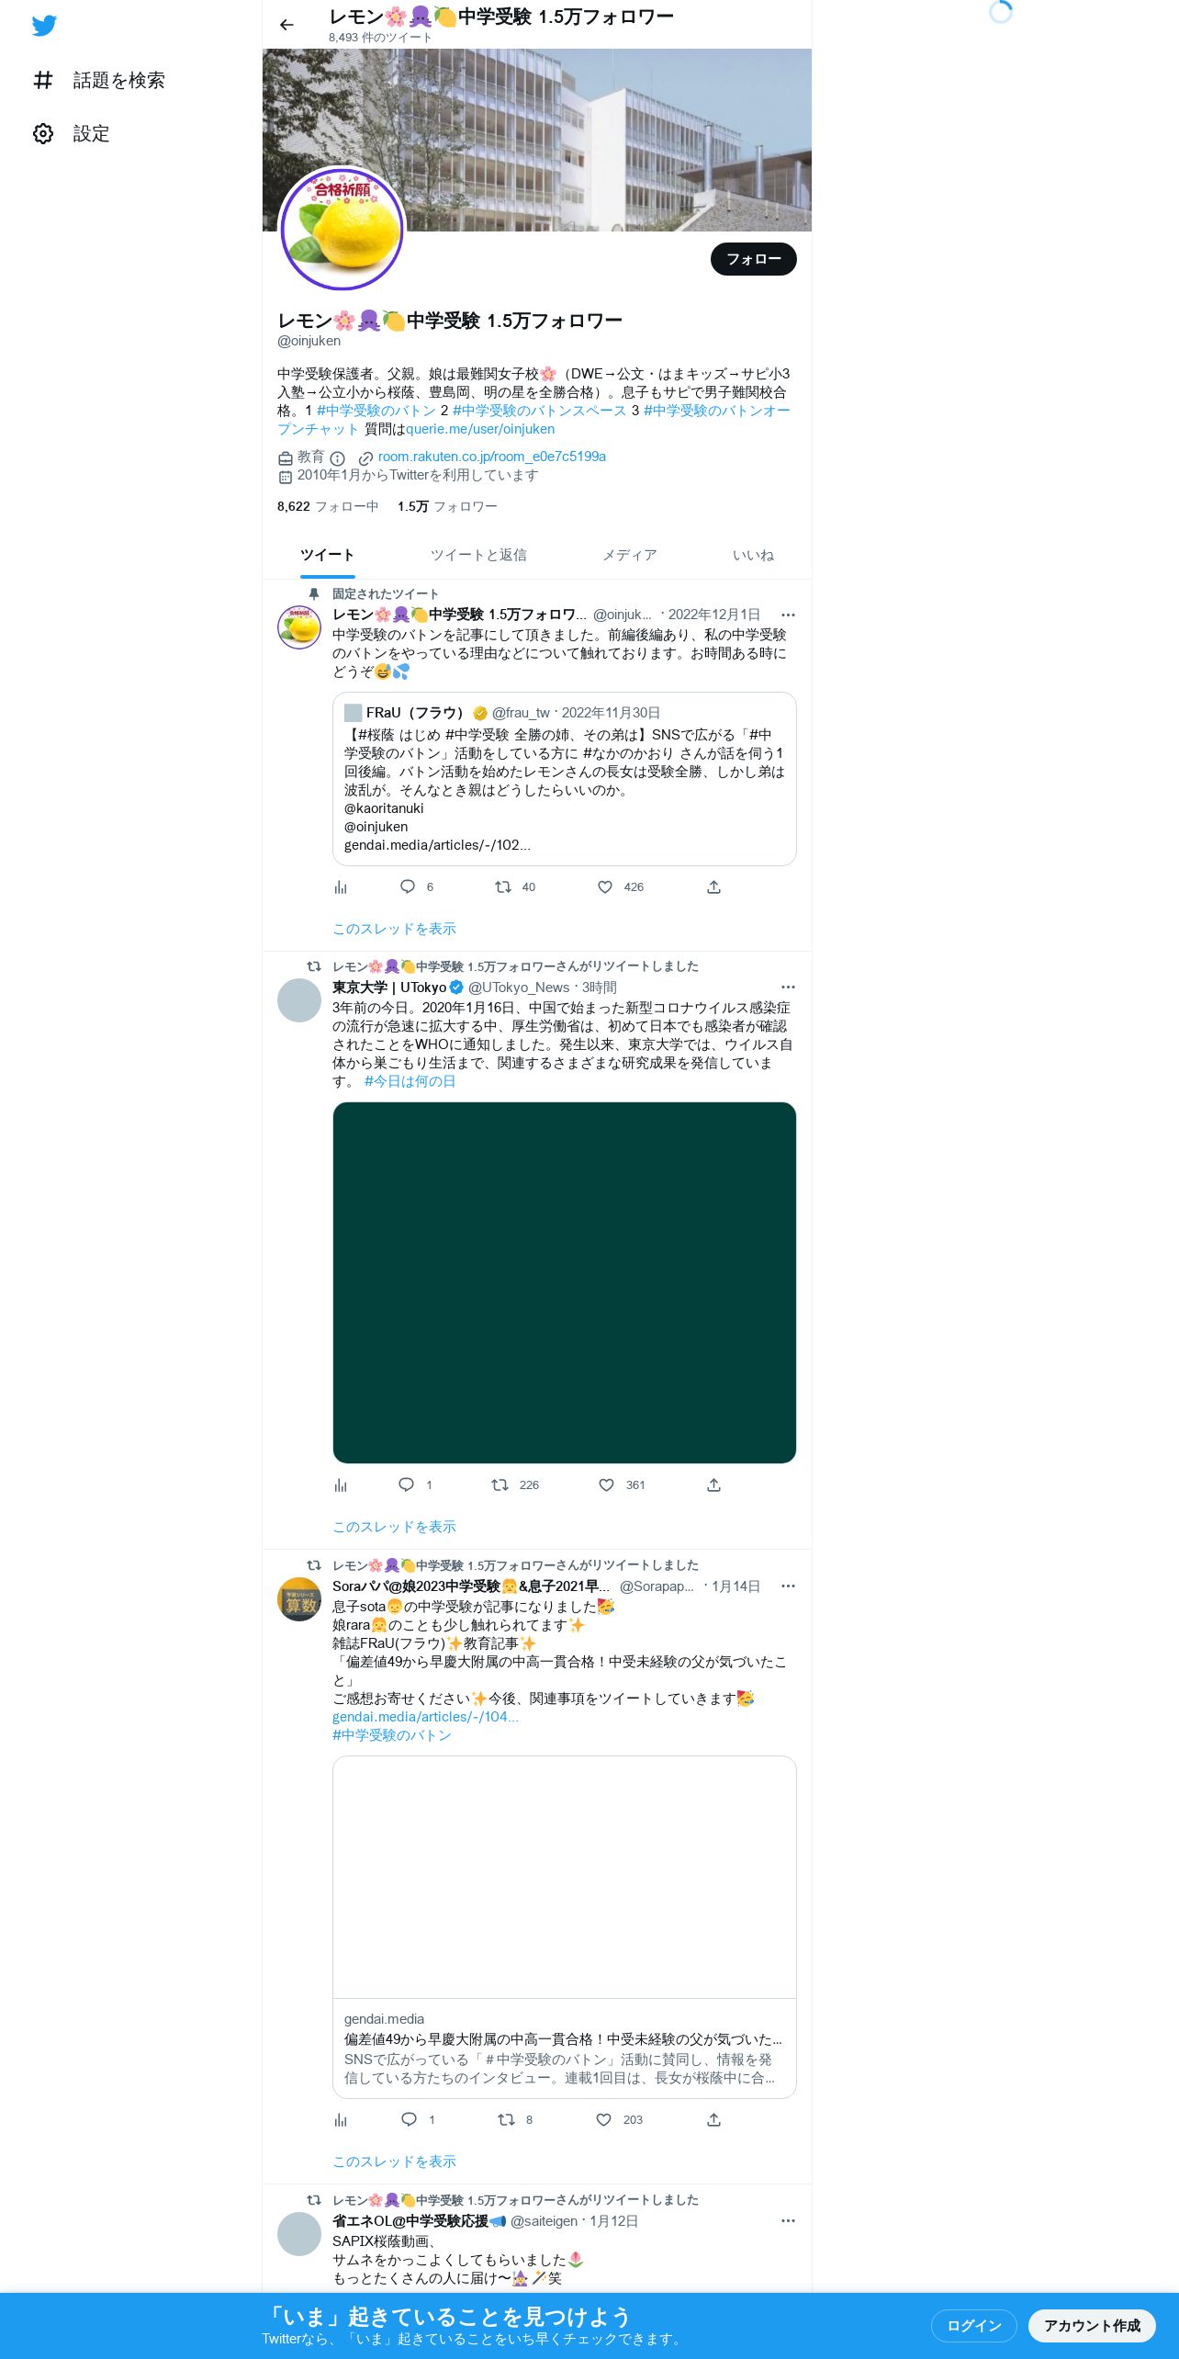
Task: Click the Twitter bird logo
Action: pyautogui.click(x=44, y=25)
